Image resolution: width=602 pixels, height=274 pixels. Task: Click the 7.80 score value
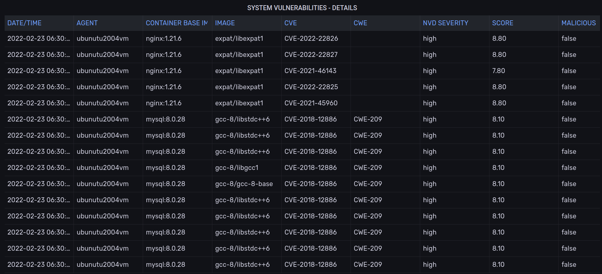pyautogui.click(x=499, y=71)
